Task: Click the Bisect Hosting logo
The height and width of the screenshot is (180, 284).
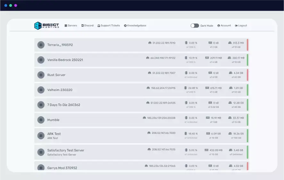Action: (x=46, y=26)
